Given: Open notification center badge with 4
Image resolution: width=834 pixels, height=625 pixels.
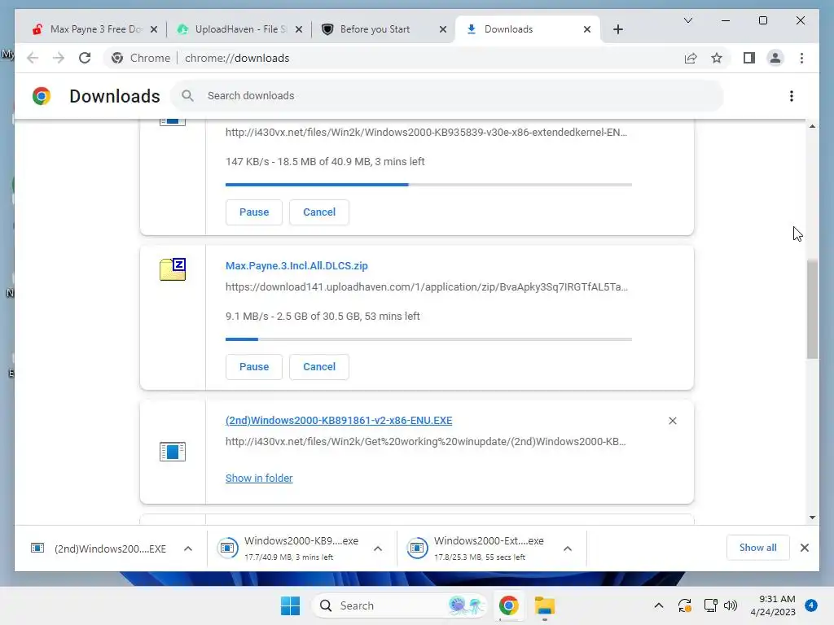Looking at the screenshot, I should click(x=810, y=605).
